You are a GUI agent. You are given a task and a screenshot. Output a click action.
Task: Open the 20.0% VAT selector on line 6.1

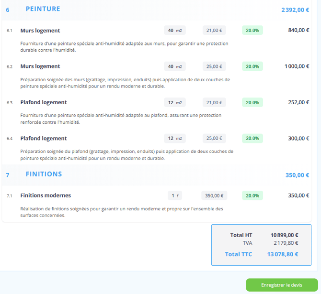tap(252, 31)
